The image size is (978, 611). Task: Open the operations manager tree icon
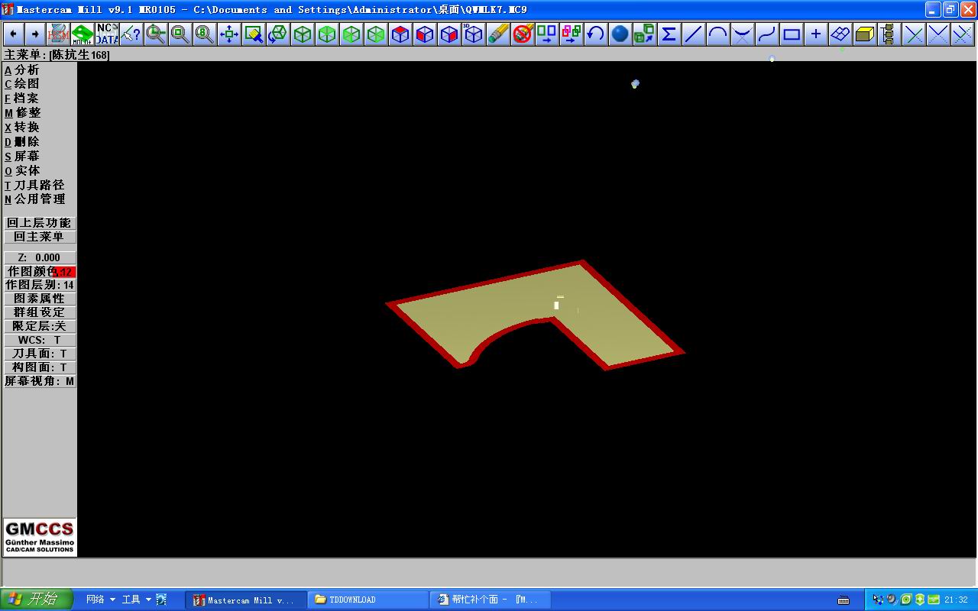tap(888, 34)
